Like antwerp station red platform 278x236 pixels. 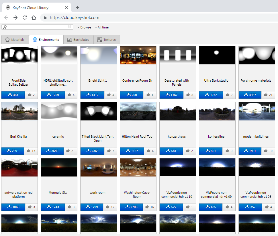31,207
